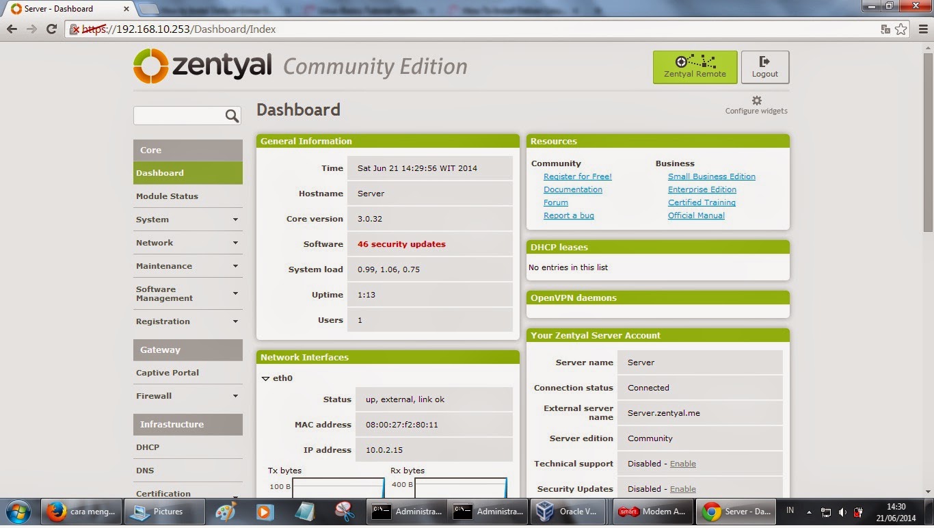Click the IN language indicator
The image size is (934, 528).
(790, 510)
